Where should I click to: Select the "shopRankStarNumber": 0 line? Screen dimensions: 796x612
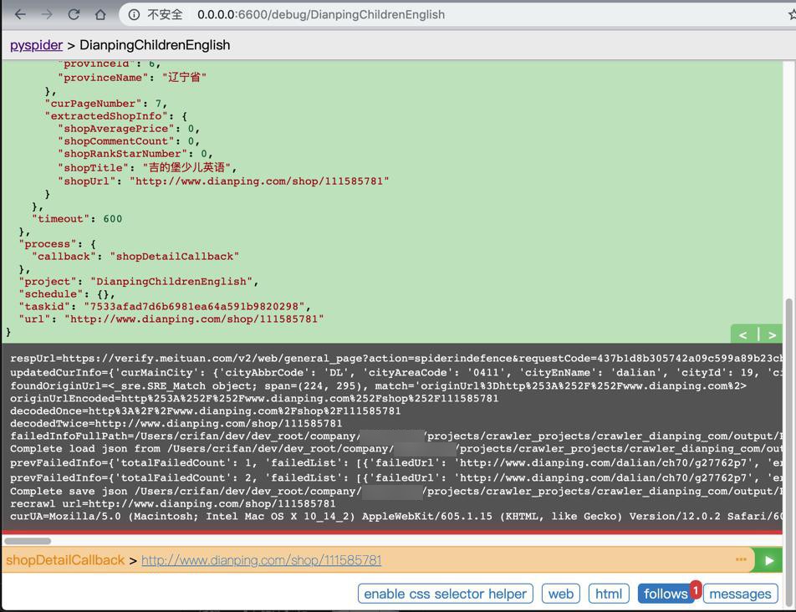pyautogui.click(x=135, y=154)
